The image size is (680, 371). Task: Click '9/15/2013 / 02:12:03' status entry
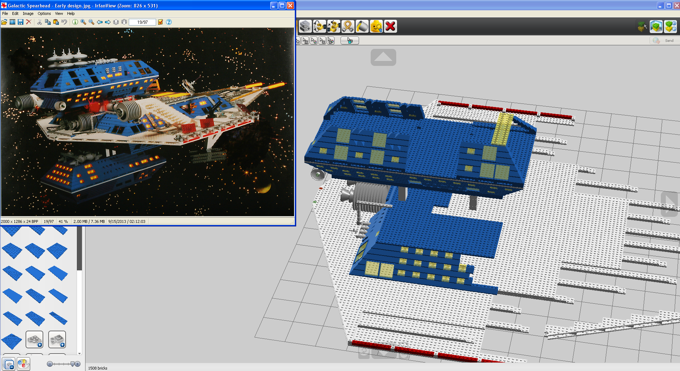coord(127,221)
